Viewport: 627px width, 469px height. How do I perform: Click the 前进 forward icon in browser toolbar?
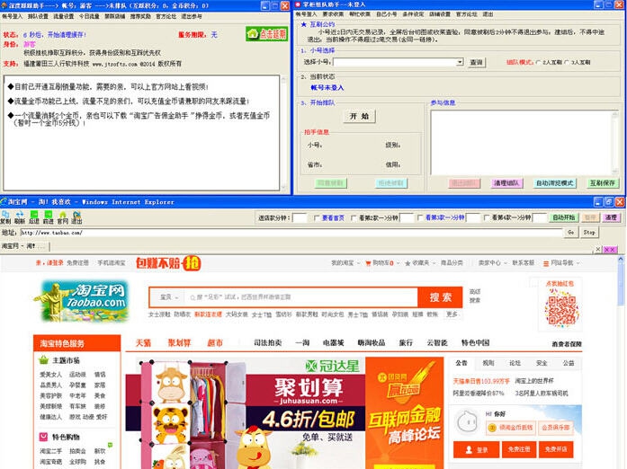pyautogui.click(x=49, y=215)
